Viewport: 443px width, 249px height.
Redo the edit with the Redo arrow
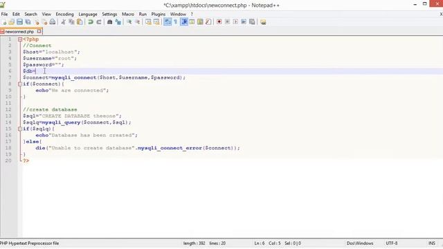click(98, 22)
